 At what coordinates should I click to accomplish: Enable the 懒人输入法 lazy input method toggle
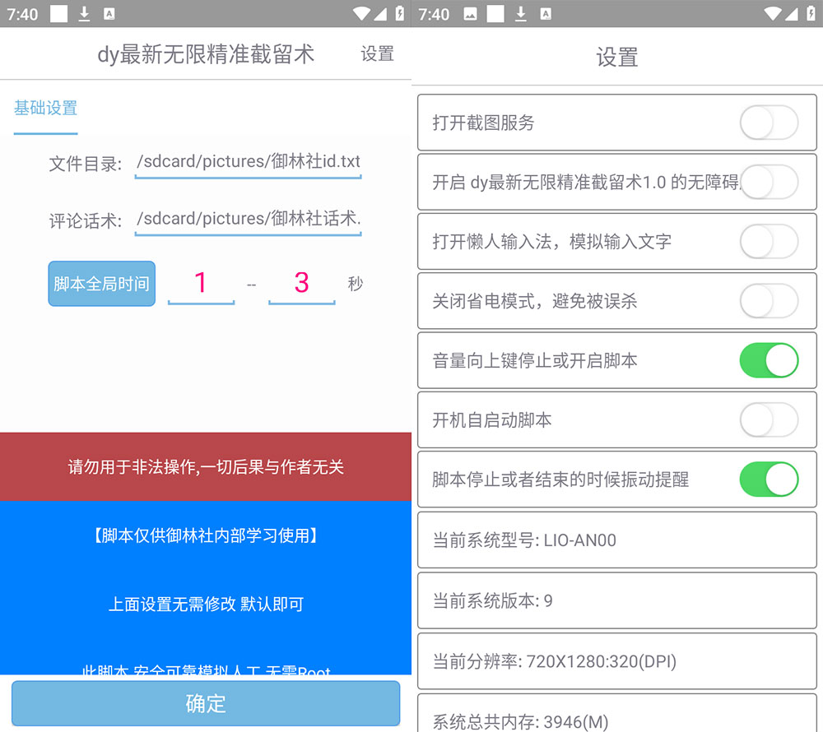click(769, 242)
